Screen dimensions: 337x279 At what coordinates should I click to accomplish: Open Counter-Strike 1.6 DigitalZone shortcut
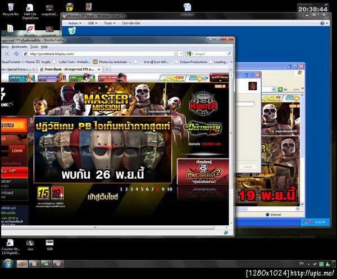11,247
